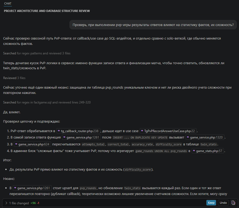239x208 pixels.
Task: Click the PHP icon before game_stats.php:57
Action: point(194,151)
